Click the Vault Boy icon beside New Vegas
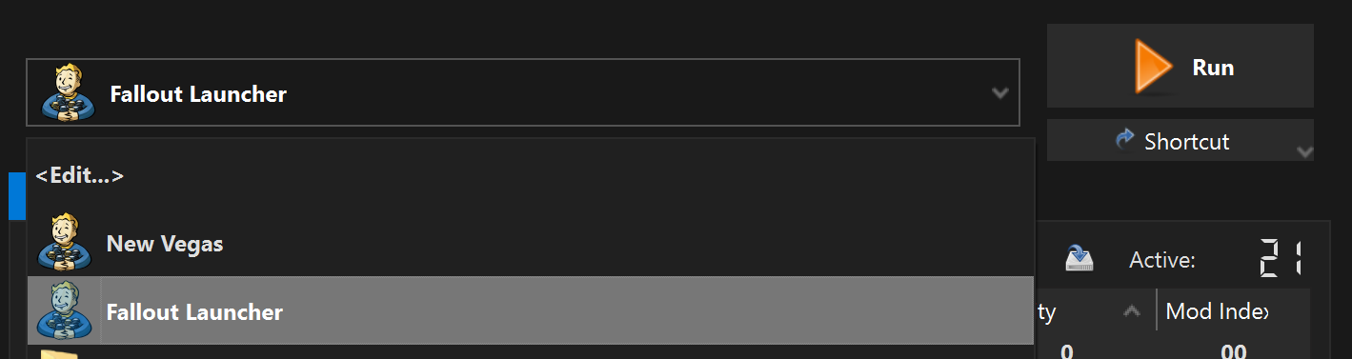Screen dimensions: 1352x359 coord(64,242)
